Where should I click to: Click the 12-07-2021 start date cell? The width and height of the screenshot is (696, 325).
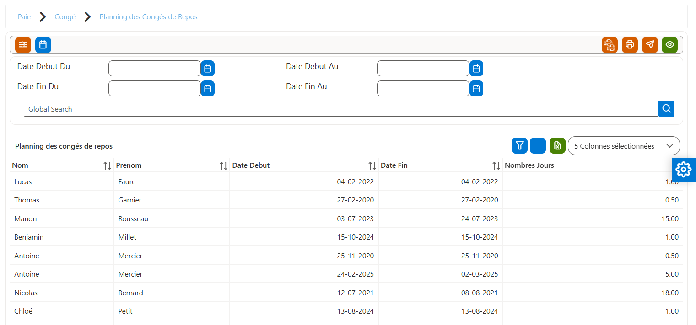tap(304, 293)
